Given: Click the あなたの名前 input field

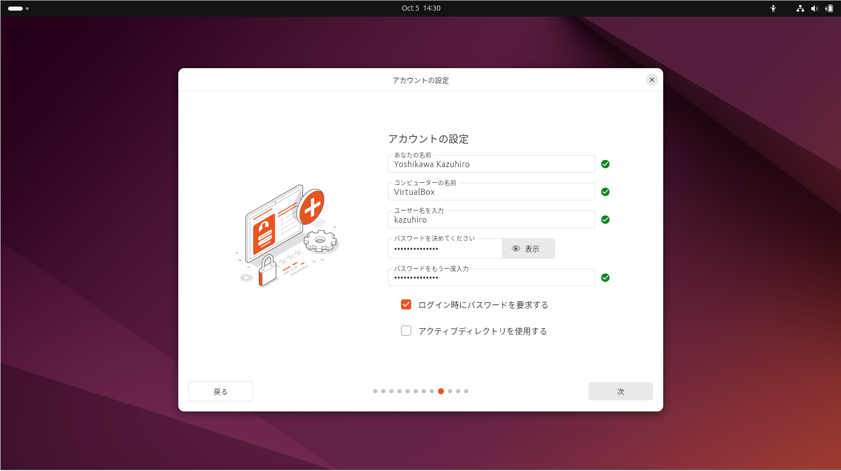Looking at the screenshot, I should click(x=491, y=165).
